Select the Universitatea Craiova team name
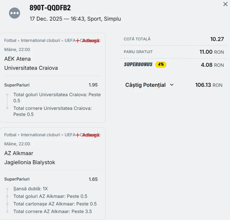 [31, 68]
